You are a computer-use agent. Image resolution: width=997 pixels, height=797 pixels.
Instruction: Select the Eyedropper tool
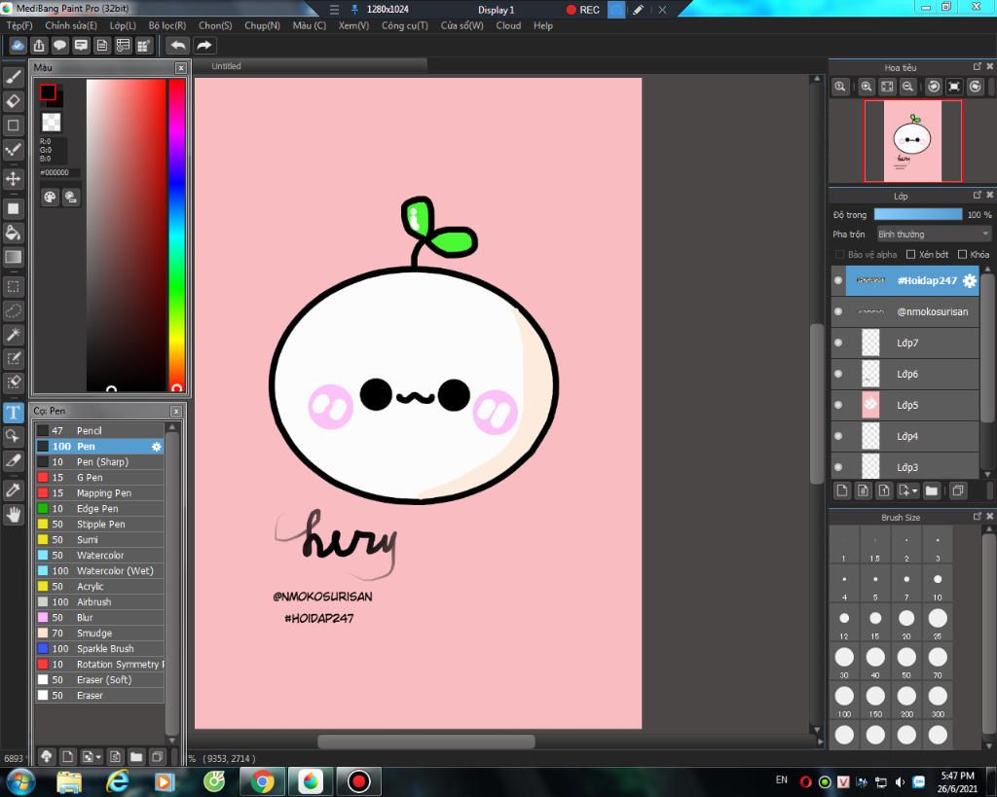(x=14, y=490)
